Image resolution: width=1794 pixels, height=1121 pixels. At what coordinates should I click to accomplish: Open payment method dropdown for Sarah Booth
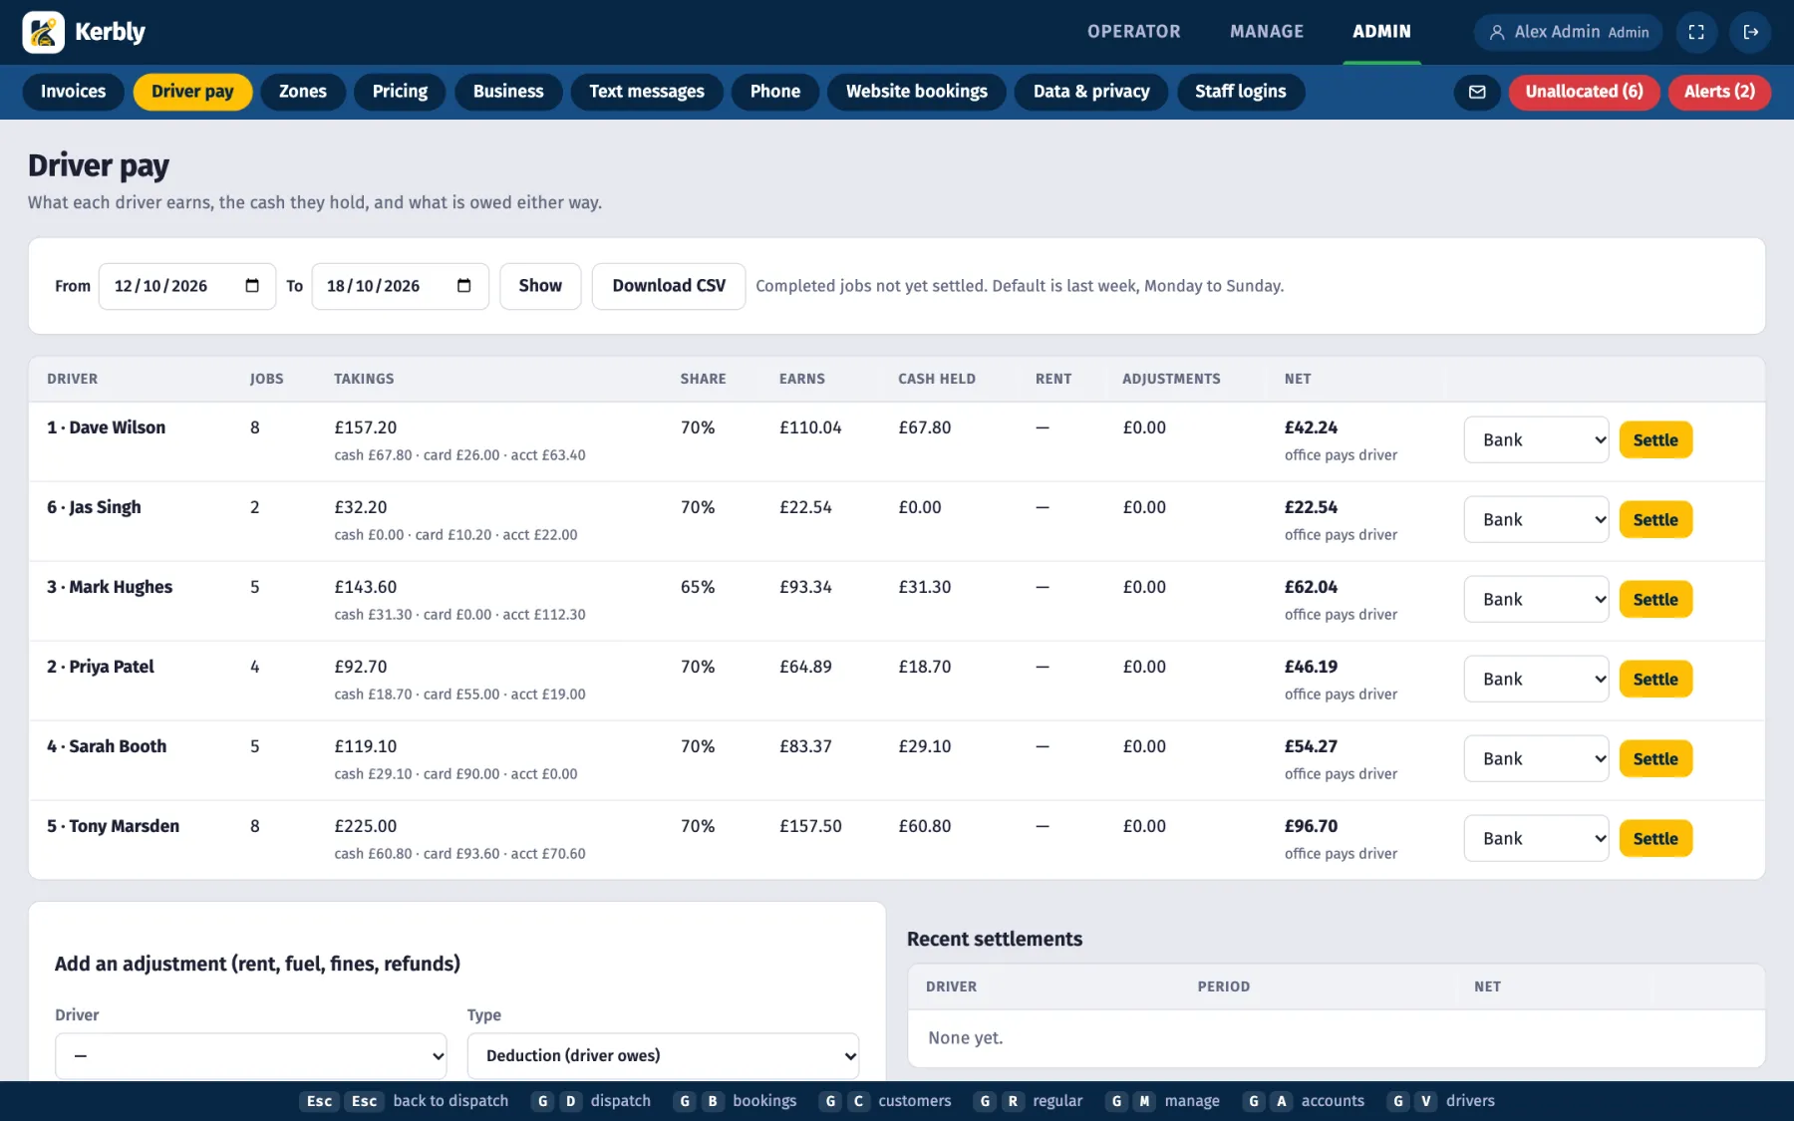[1536, 758]
